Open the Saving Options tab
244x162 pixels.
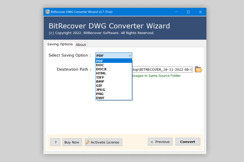(60, 44)
